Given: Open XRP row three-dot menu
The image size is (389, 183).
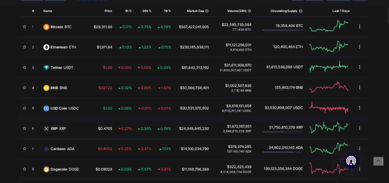Looking at the screenshot, I should 359,128.
